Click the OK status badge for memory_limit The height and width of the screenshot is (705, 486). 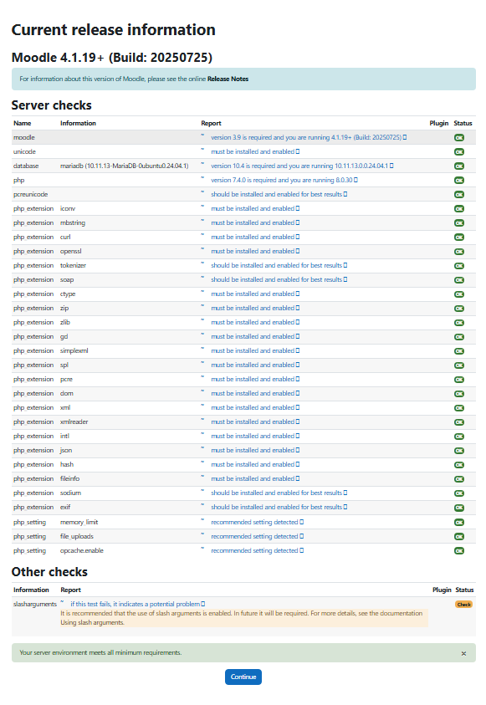click(459, 523)
